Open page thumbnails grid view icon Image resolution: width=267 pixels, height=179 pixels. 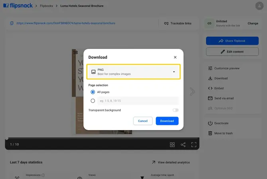172,145
